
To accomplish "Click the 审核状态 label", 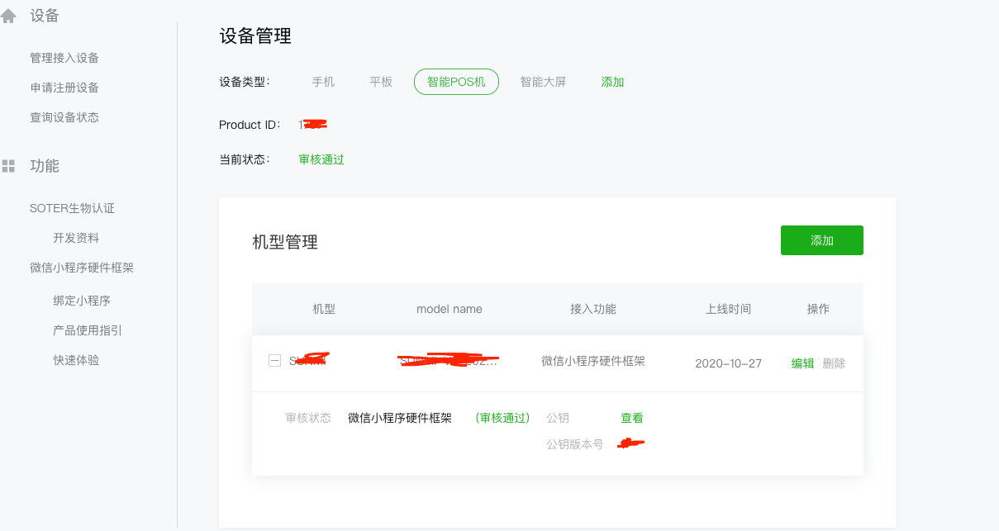I will tap(308, 418).
